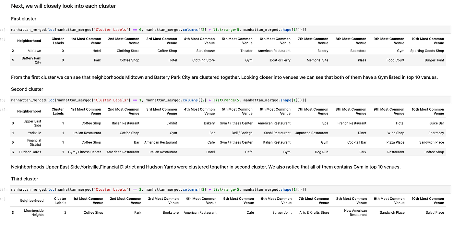Click the Spa cell in Upper East Side row
The height and width of the screenshot is (226, 454).
[325, 123]
